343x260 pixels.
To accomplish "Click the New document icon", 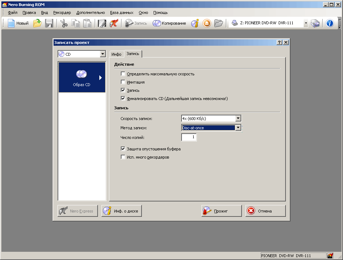I will coord(11,23).
